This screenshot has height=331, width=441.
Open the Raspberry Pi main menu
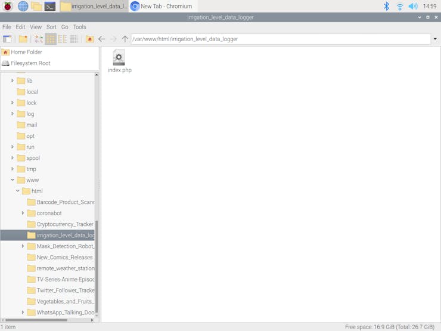(8, 6)
